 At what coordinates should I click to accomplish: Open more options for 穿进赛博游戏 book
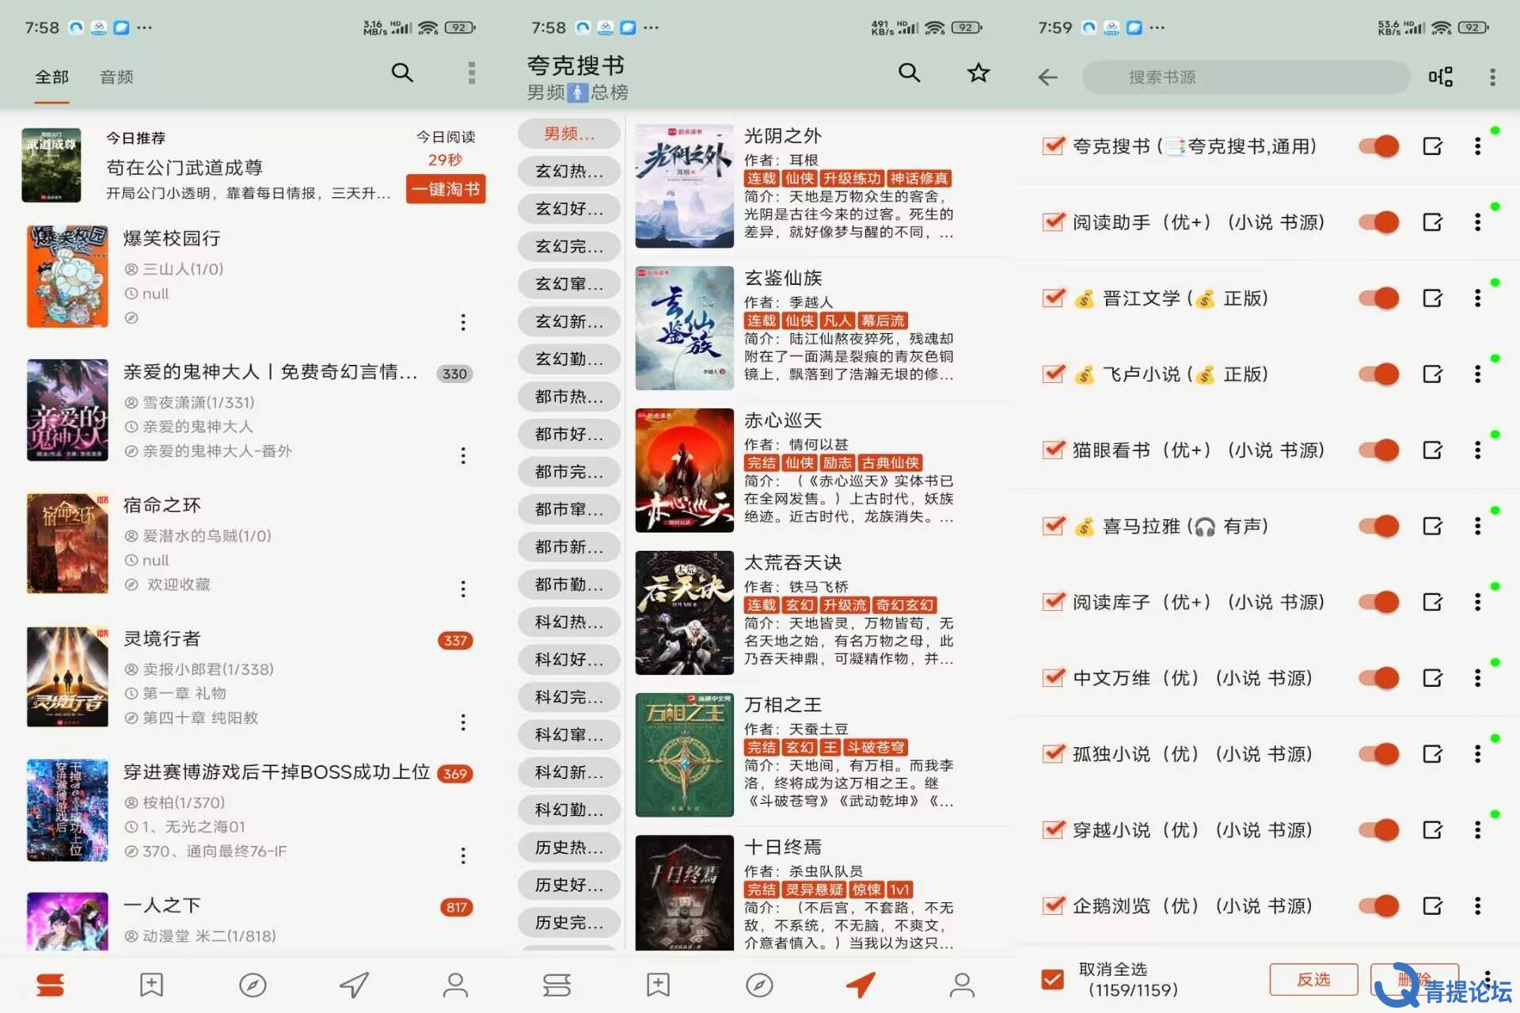[x=463, y=856]
